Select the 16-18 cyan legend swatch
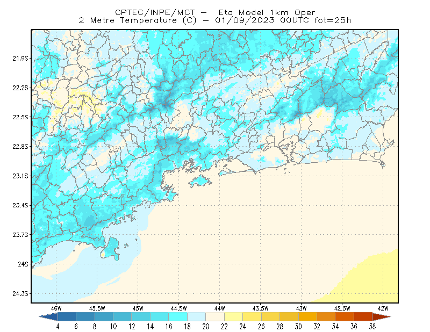Viewport: 430px width, 332px height. click(178, 316)
